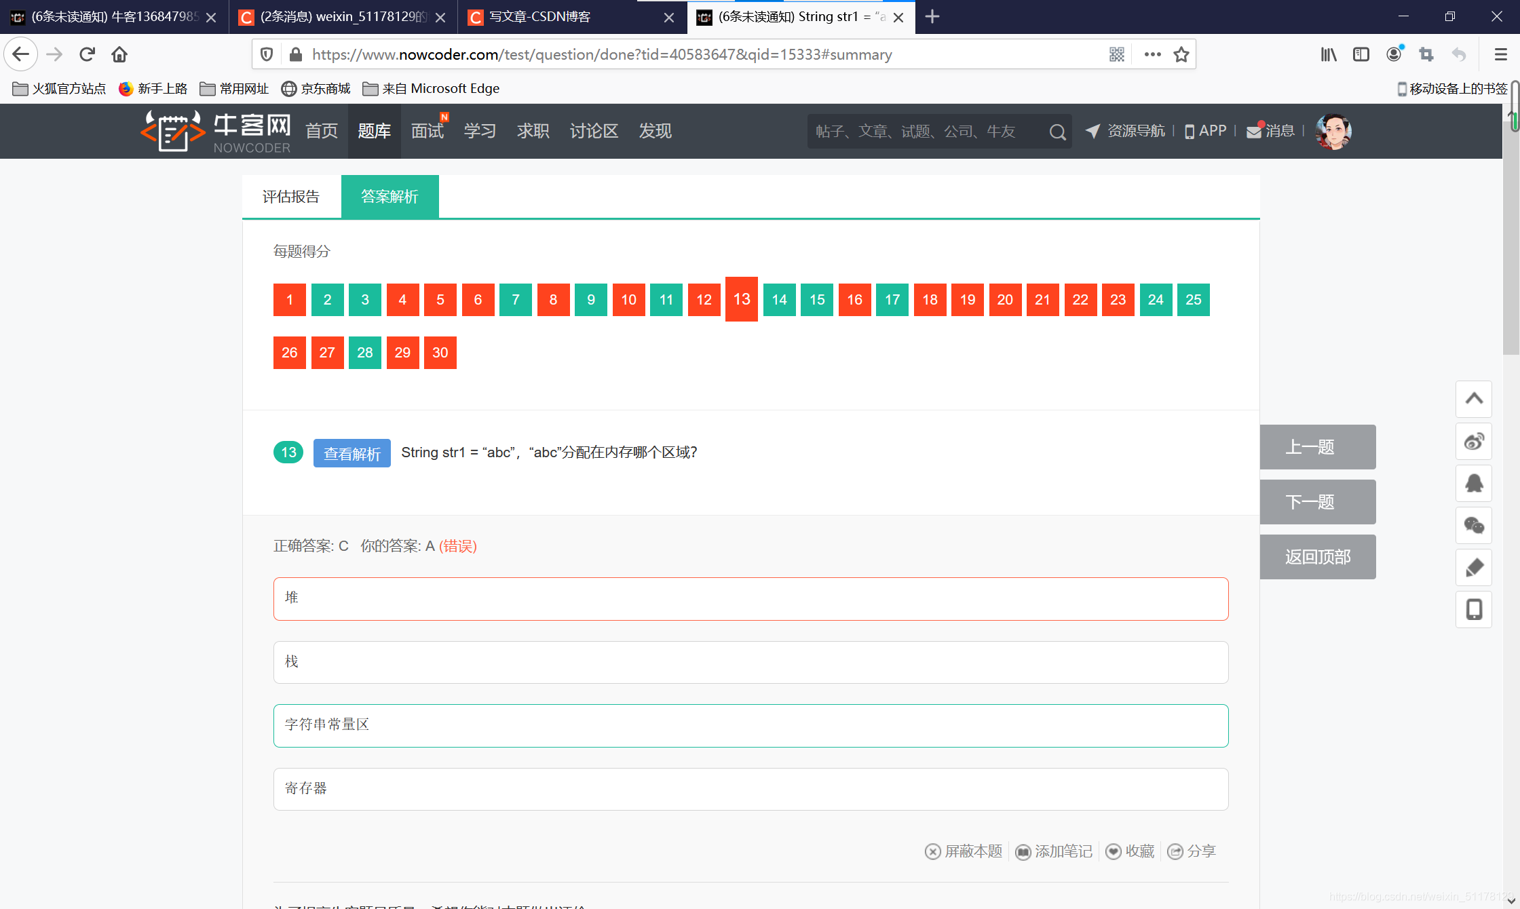Open the 评估报告 tab
This screenshot has height=909, width=1520.
[x=291, y=197]
